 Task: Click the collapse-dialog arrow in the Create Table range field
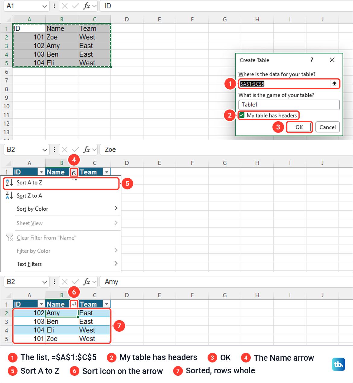tap(334, 84)
